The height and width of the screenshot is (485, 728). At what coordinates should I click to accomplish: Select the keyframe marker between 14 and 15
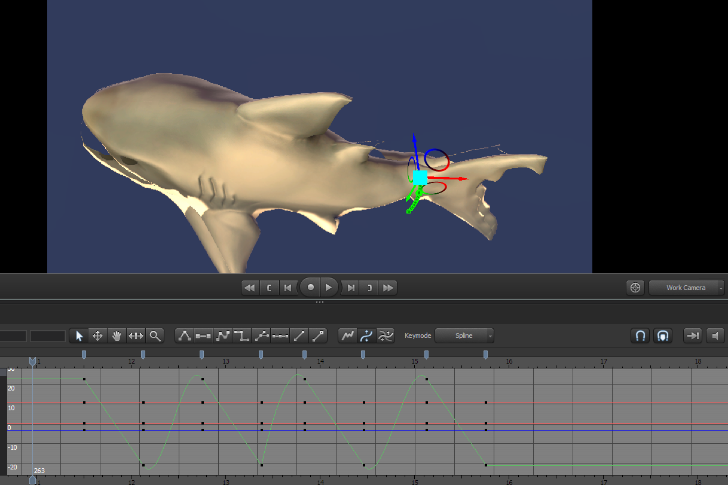click(x=363, y=355)
